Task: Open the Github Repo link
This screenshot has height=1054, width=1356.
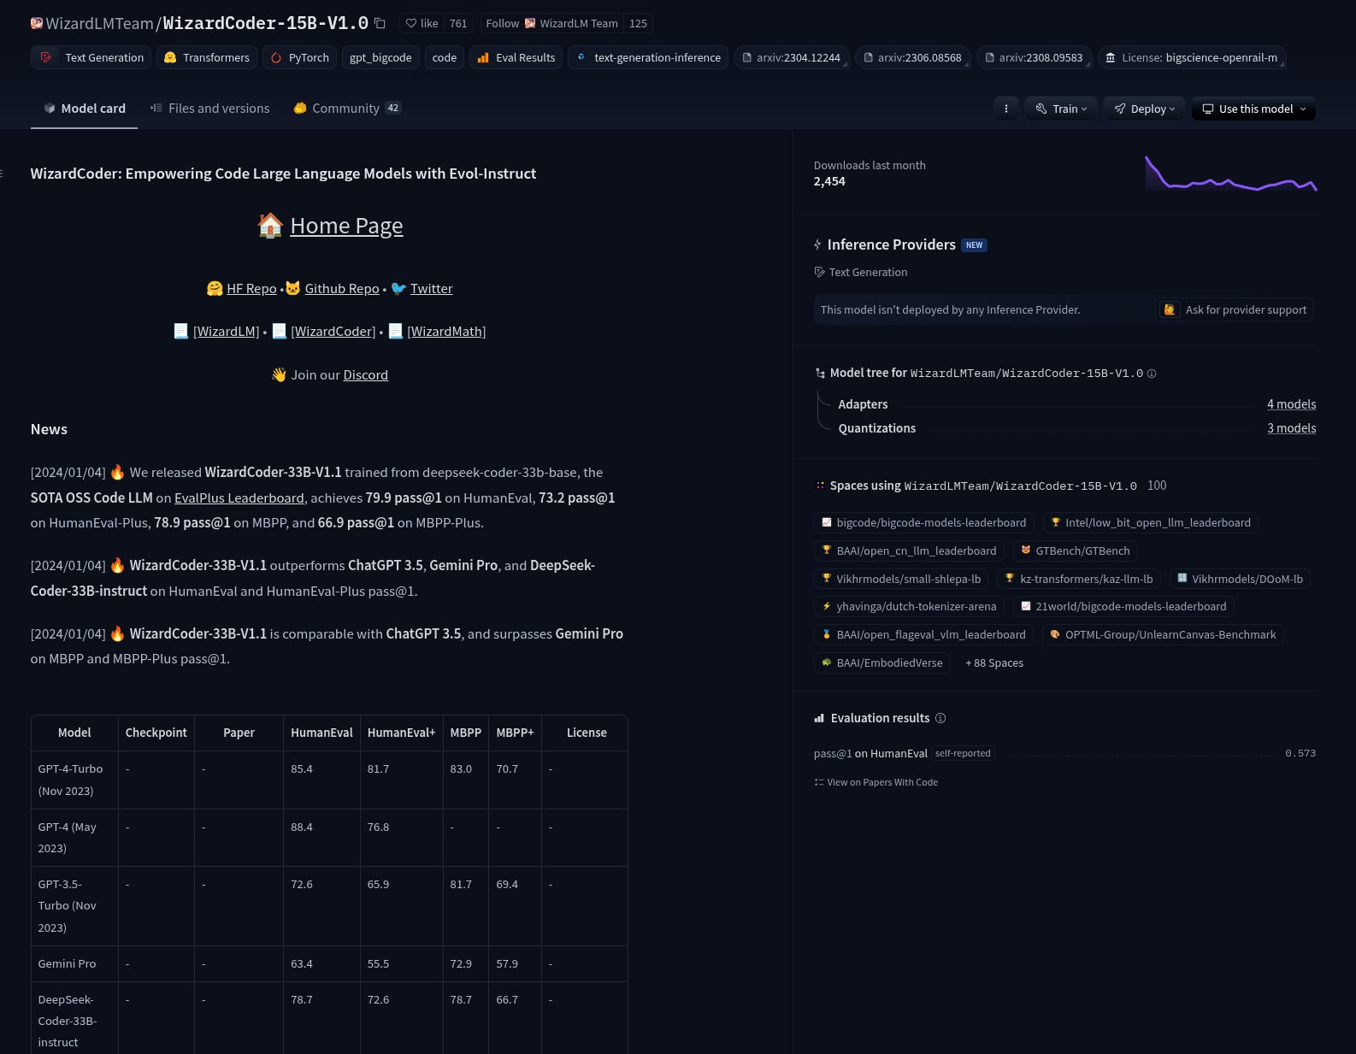Action: point(342,289)
